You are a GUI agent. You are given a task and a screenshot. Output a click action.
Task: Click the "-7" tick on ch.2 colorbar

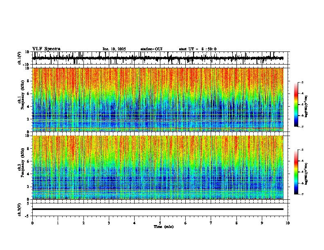302,194
